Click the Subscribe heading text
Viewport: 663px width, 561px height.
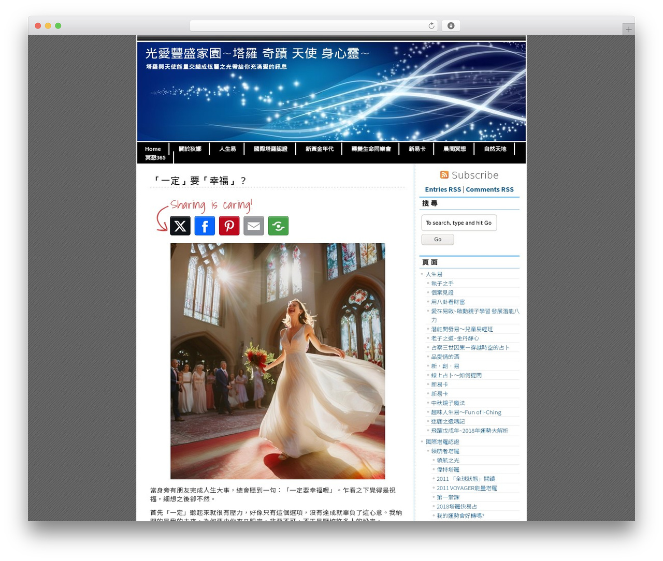475,175
